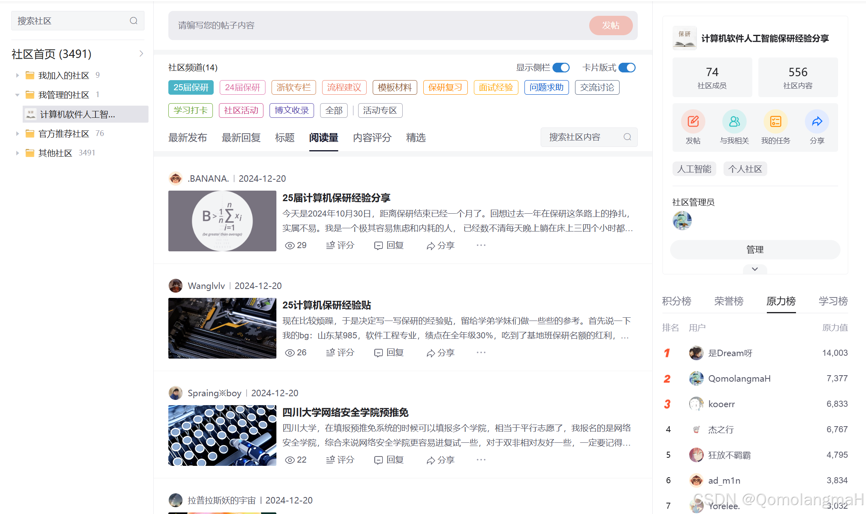Select the 发帖 pencil icon in community panel
This screenshot has height=514, width=866.
[693, 121]
